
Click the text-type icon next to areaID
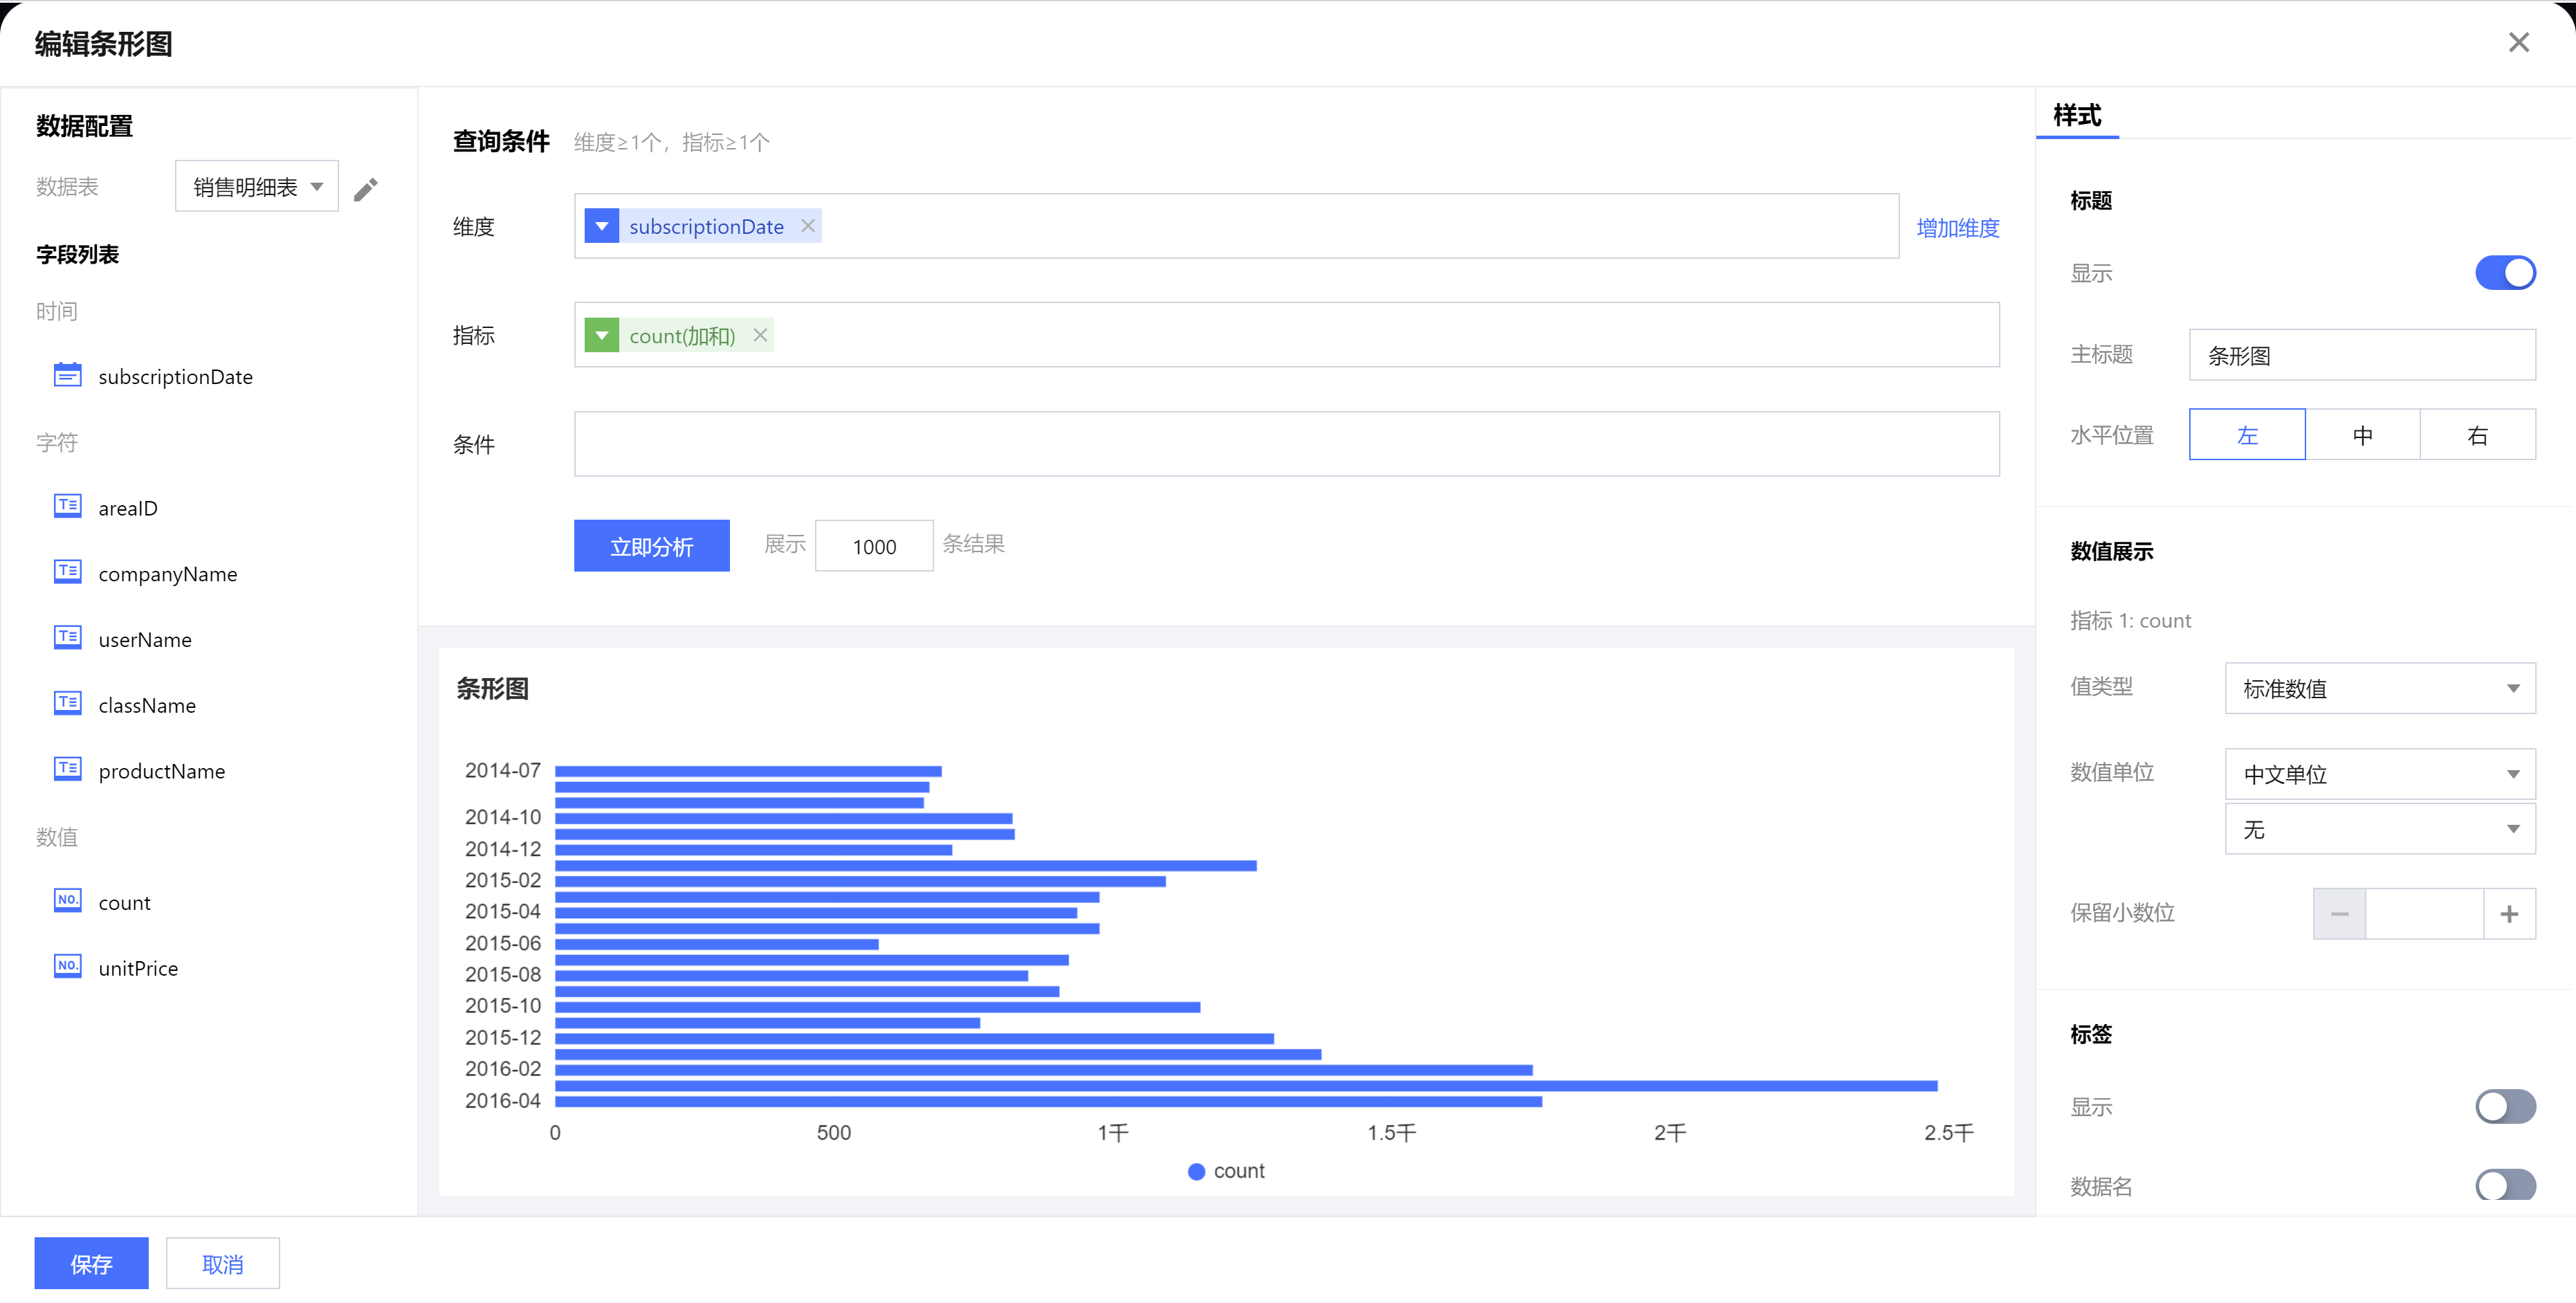pos(67,506)
